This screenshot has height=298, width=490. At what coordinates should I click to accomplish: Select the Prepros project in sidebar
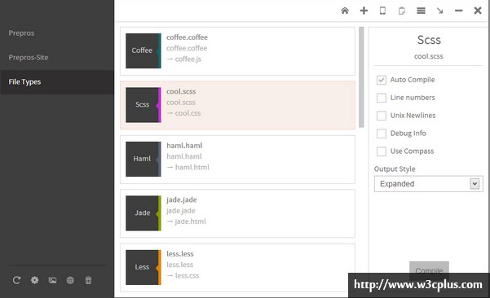[x=21, y=33]
